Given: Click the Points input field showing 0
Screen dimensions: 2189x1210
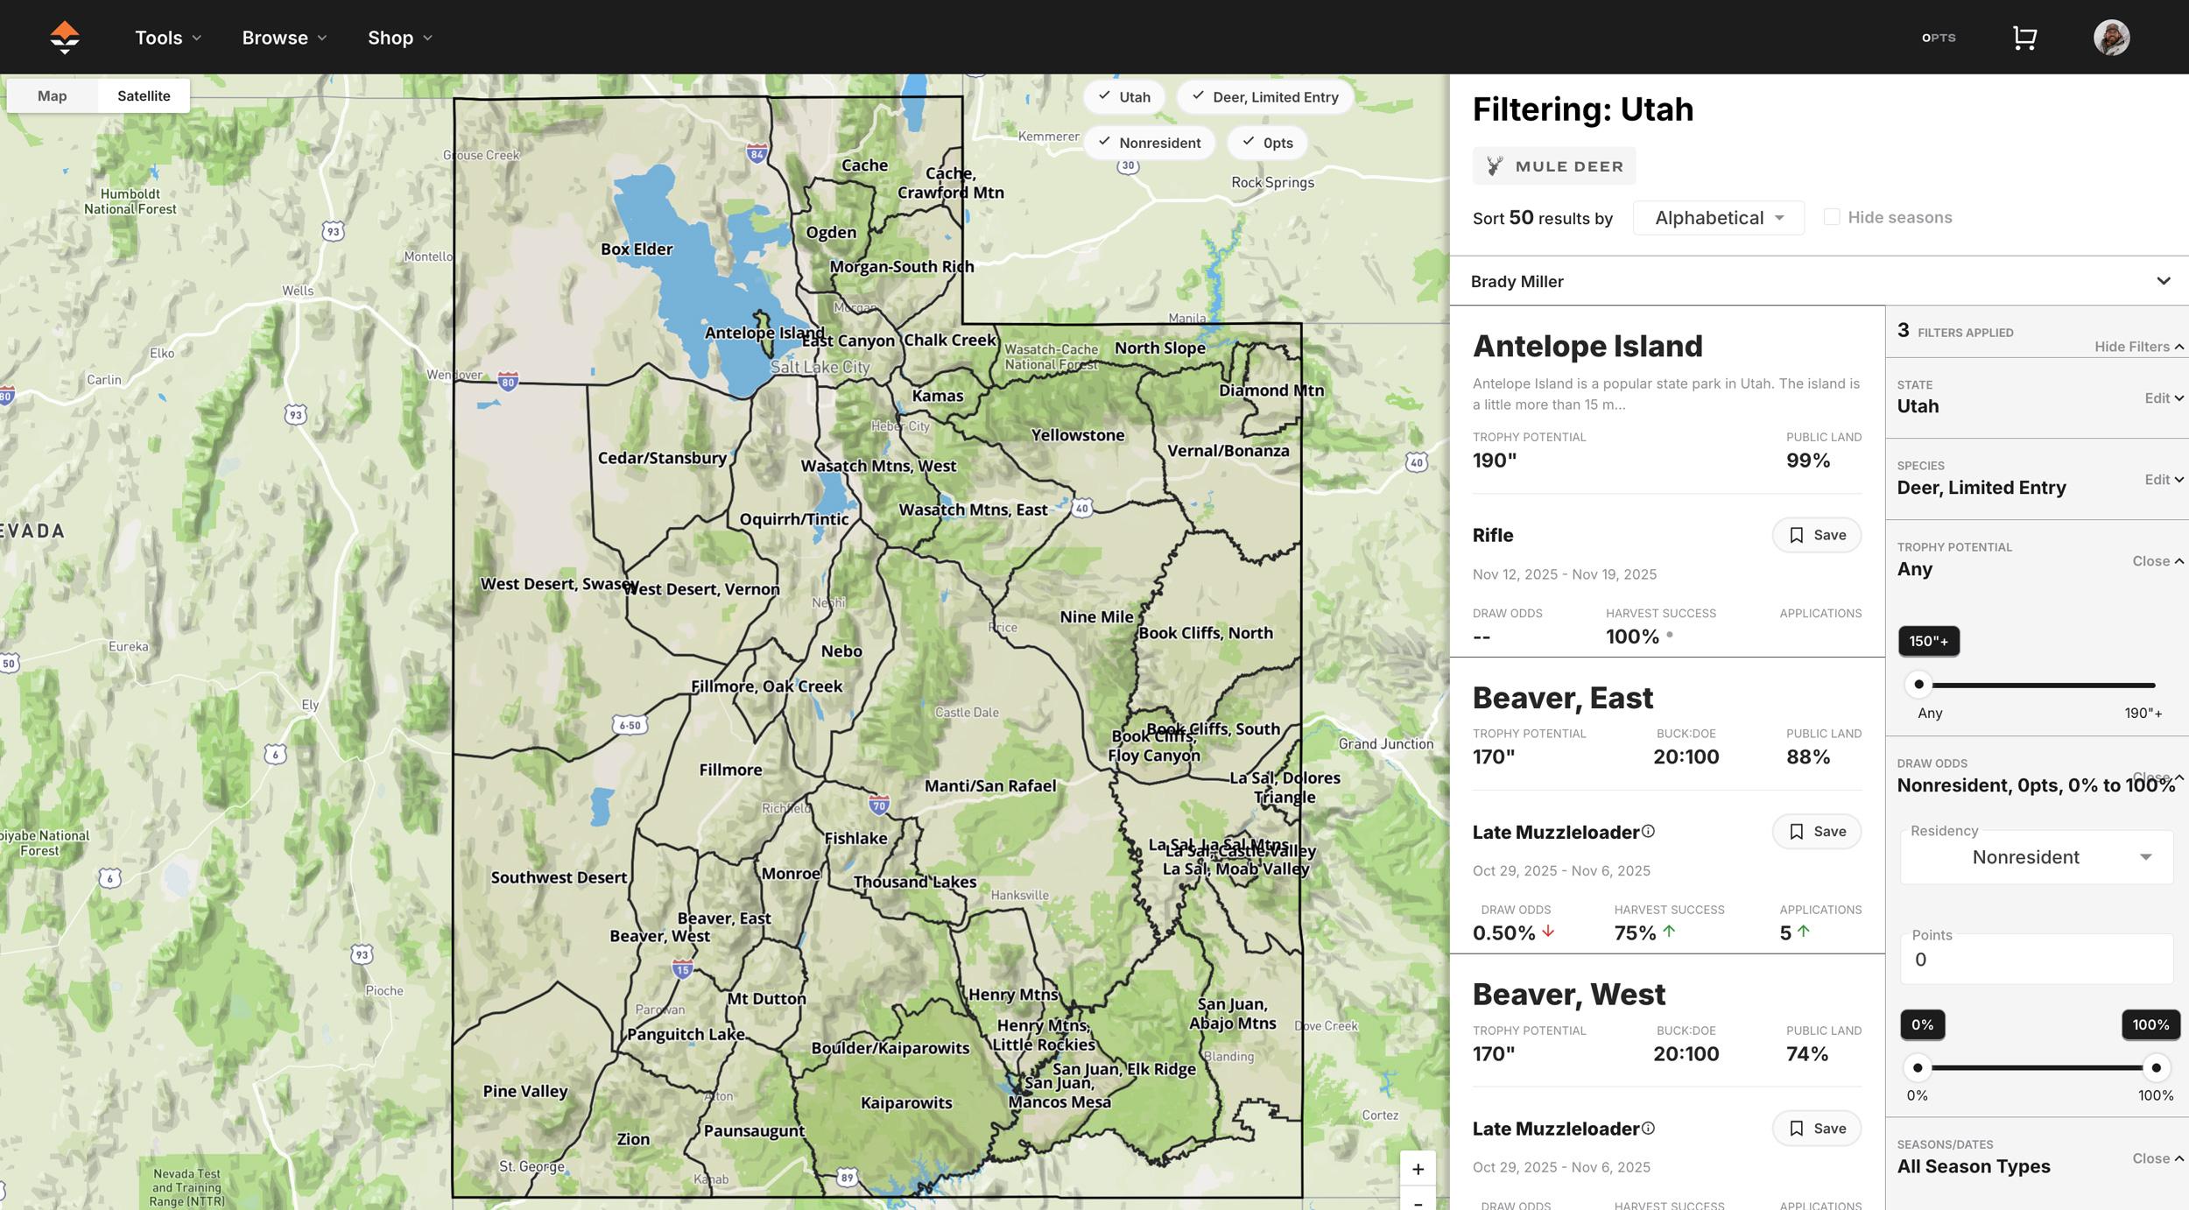Looking at the screenshot, I should pyautogui.click(x=2036, y=960).
